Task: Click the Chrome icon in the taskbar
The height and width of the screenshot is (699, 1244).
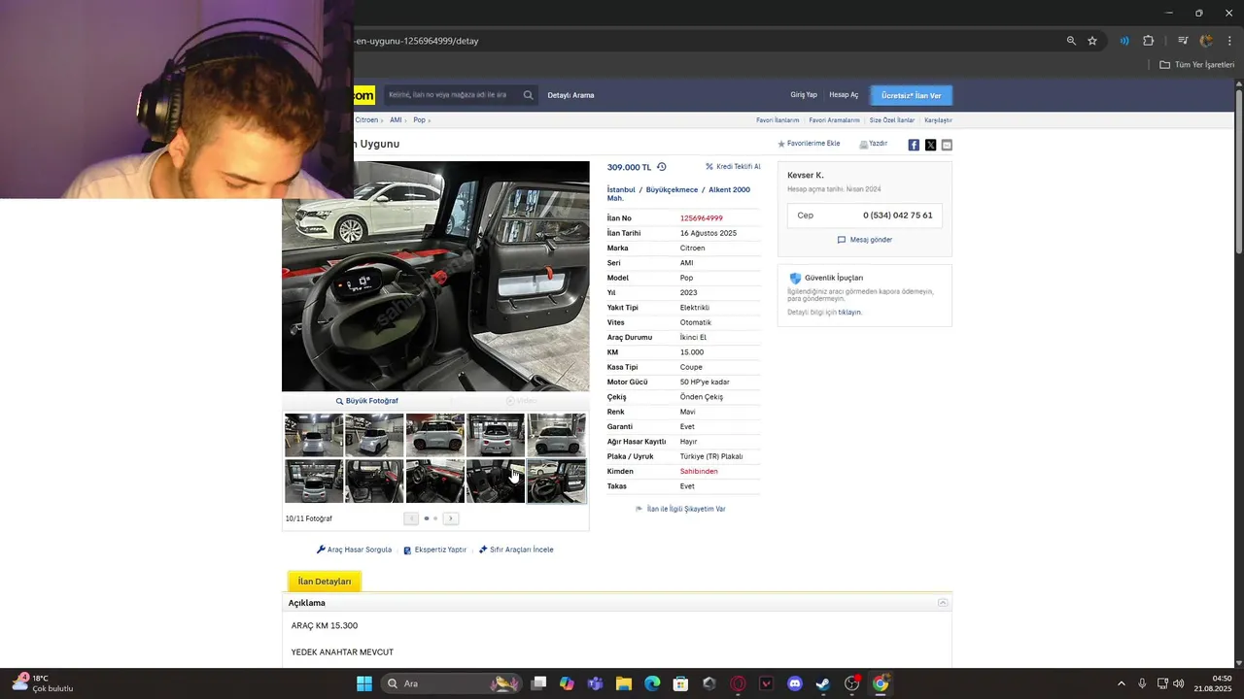Action: [x=881, y=683]
